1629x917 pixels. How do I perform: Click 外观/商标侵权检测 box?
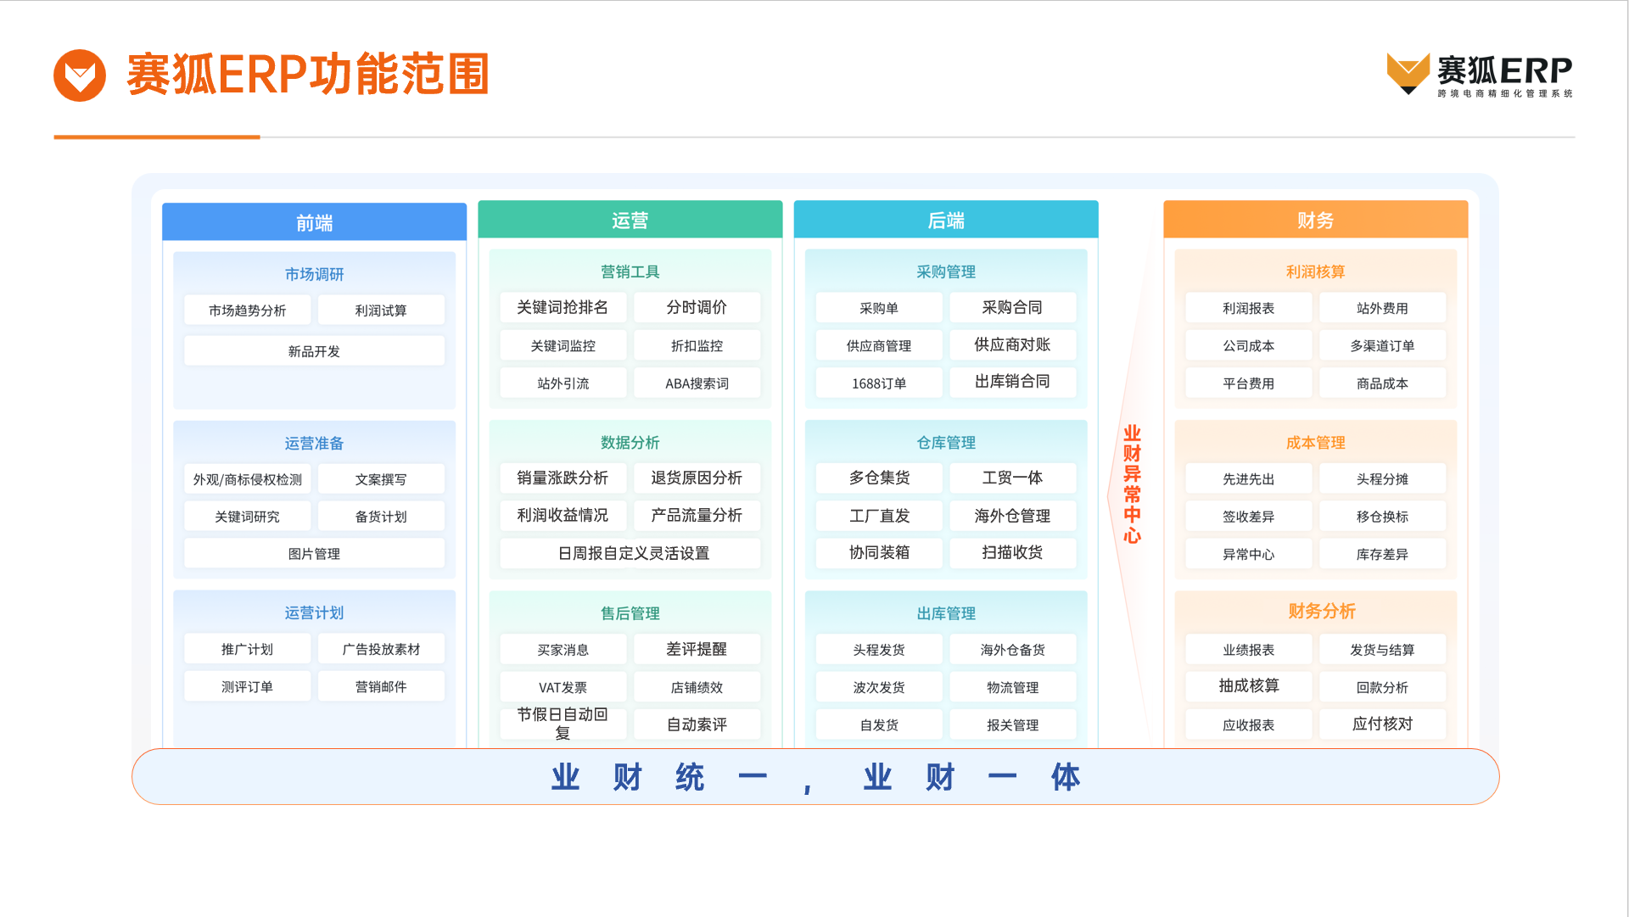(247, 479)
